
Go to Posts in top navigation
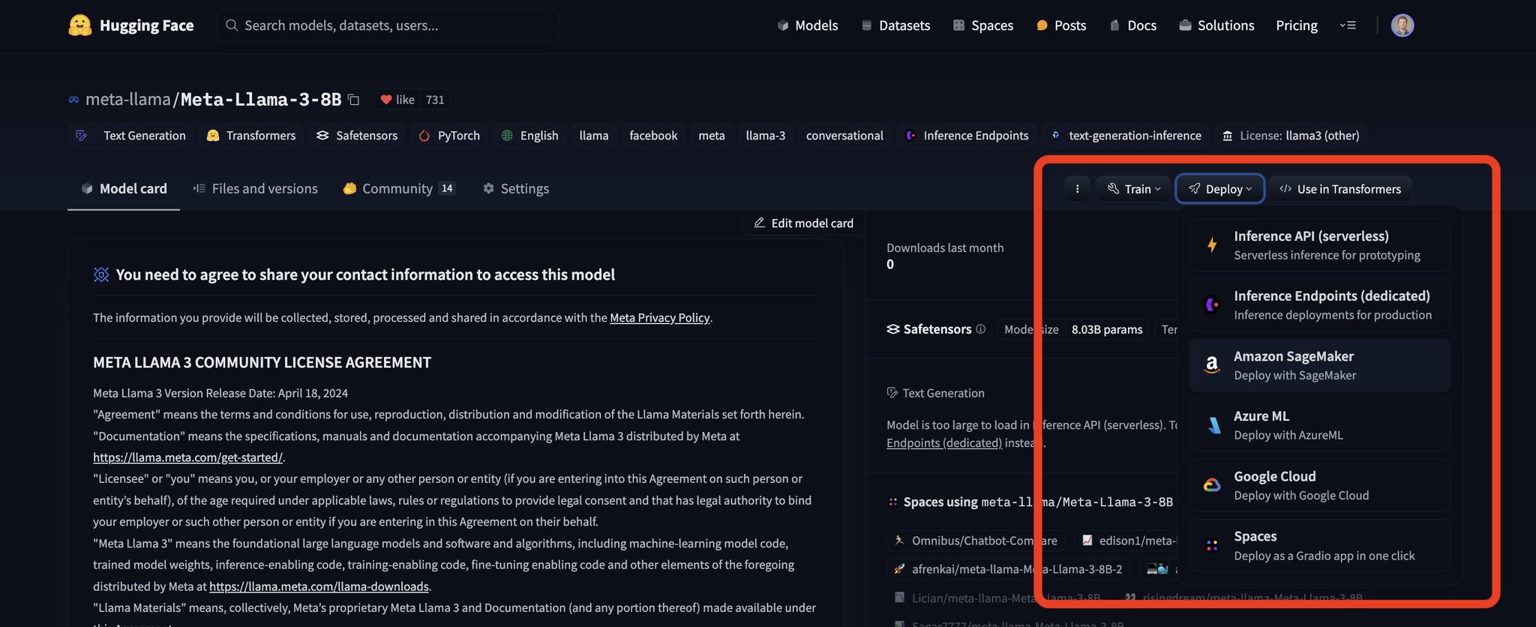(1061, 25)
